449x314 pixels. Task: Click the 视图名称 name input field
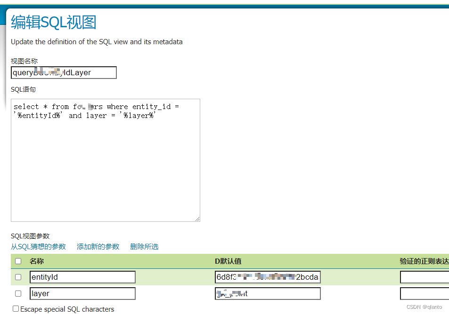pyautogui.click(x=64, y=72)
